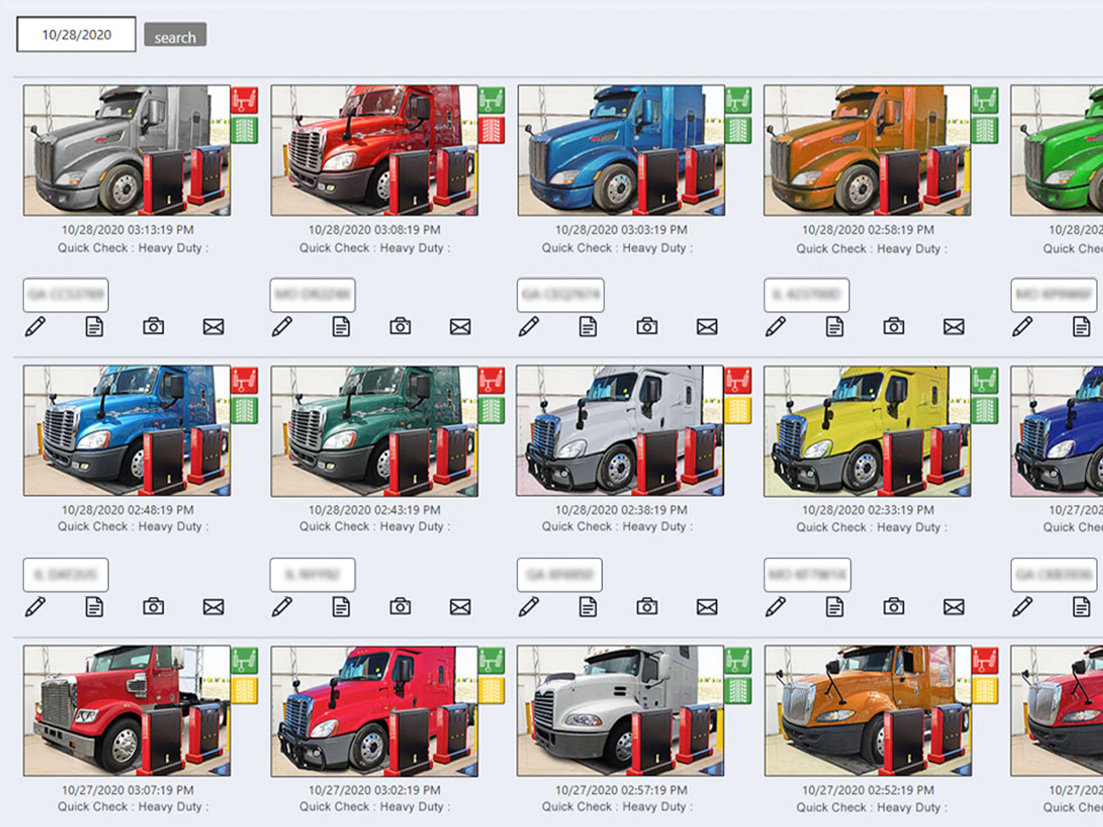Open the 03:13:19 PM gray truck thumbnail
1103x827 pixels.
point(127,150)
